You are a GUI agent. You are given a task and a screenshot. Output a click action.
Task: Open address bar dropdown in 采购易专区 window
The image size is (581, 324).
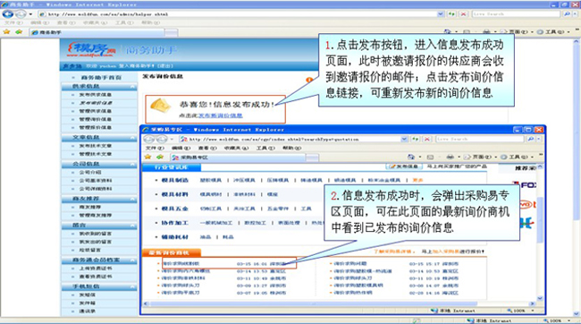(404, 139)
